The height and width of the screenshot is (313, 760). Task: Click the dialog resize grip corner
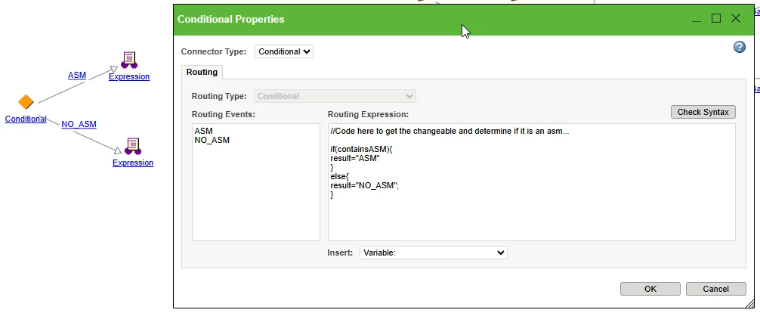tap(750, 303)
